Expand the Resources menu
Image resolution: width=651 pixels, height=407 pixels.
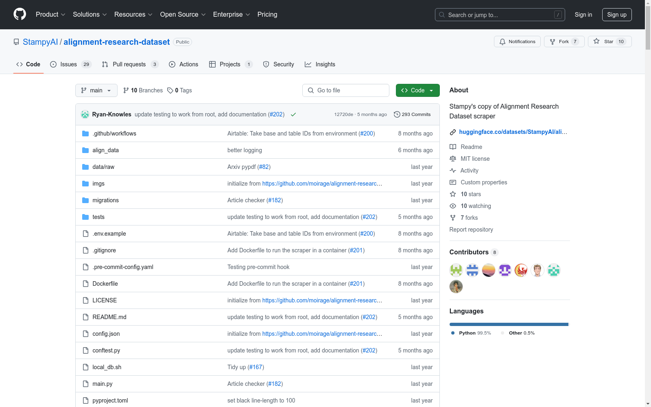coord(133,15)
